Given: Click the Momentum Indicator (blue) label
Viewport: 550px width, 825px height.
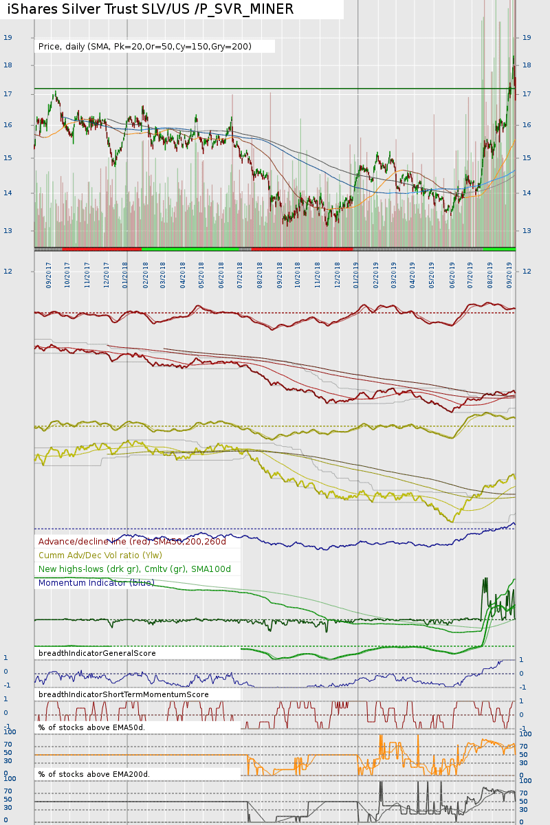Looking at the screenshot, I should (96, 583).
